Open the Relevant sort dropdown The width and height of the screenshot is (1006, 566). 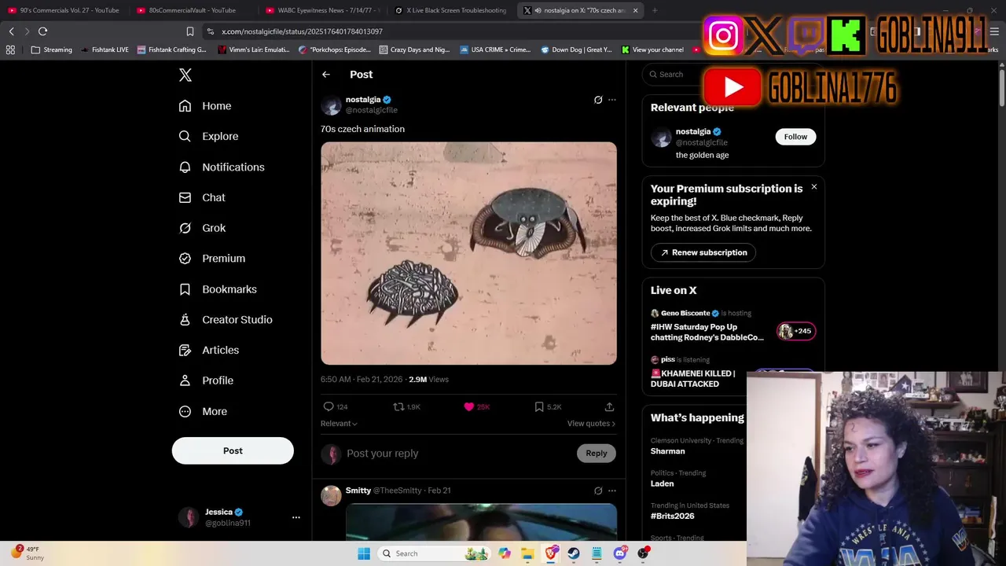tap(339, 424)
